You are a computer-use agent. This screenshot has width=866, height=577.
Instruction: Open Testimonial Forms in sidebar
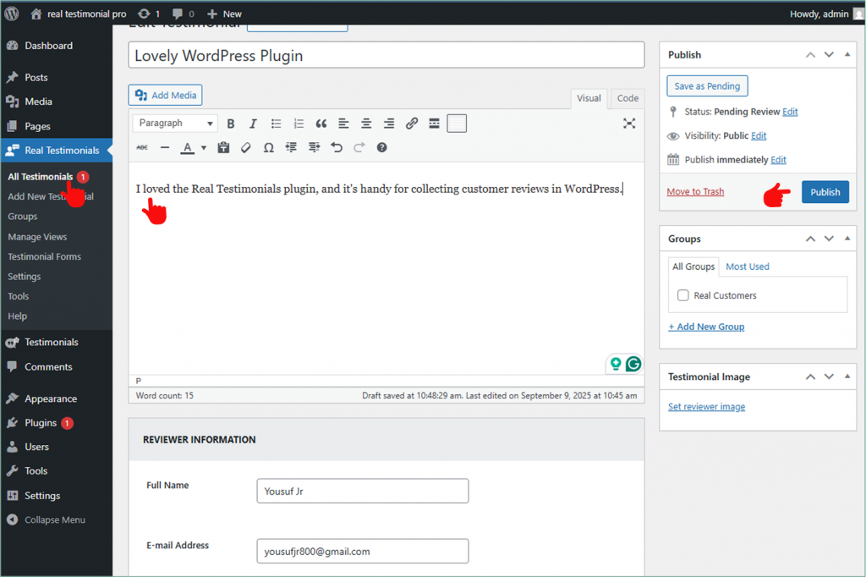44,256
